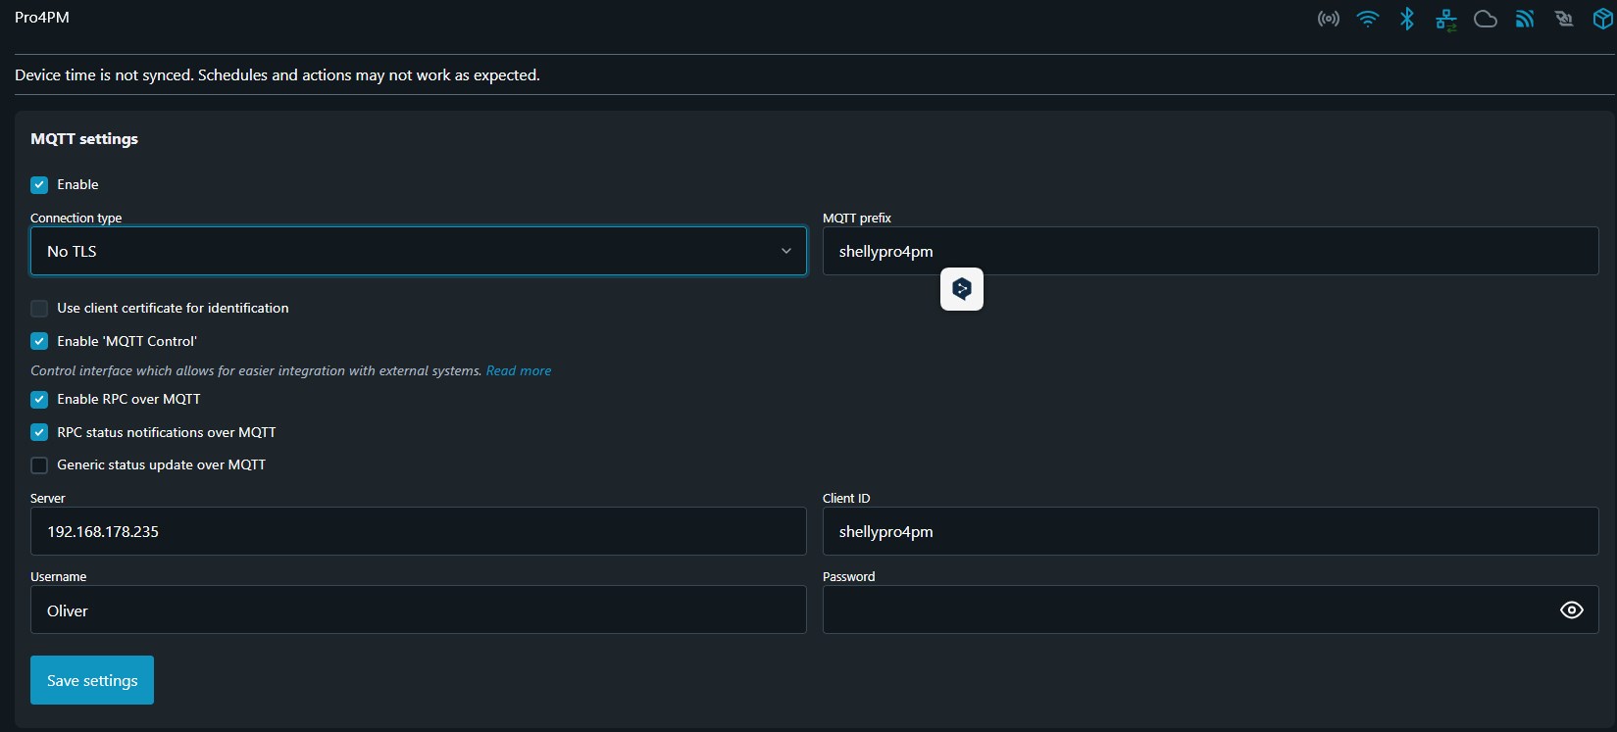Enable client certificate for identification
1617x732 pixels.
pos(39,309)
